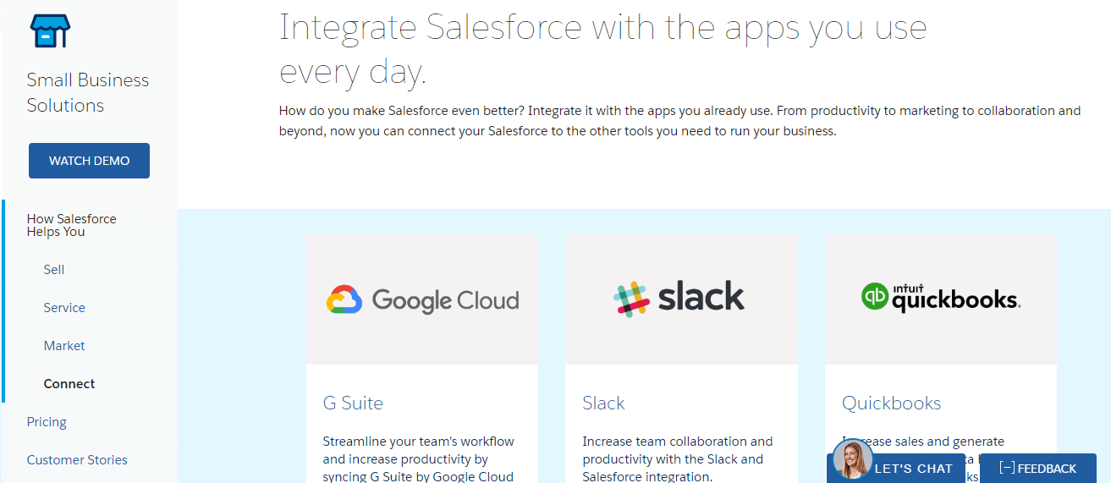Open Customer Stories from the sidebar
The image size is (1111, 483).
(x=77, y=460)
